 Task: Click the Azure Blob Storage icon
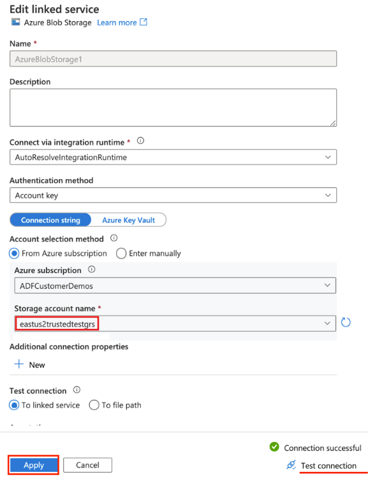click(x=16, y=22)
